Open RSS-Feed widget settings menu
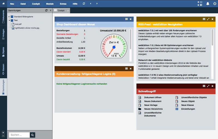This screenshot has height=139, width=218. [204, 19]
